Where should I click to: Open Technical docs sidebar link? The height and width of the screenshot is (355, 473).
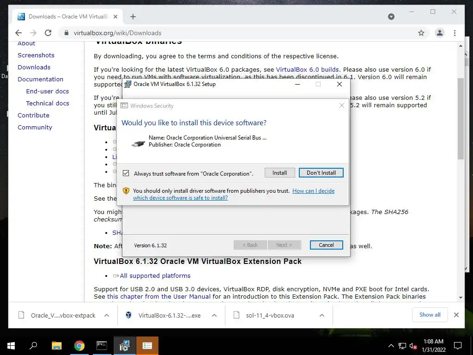click(x=48, y=103)
